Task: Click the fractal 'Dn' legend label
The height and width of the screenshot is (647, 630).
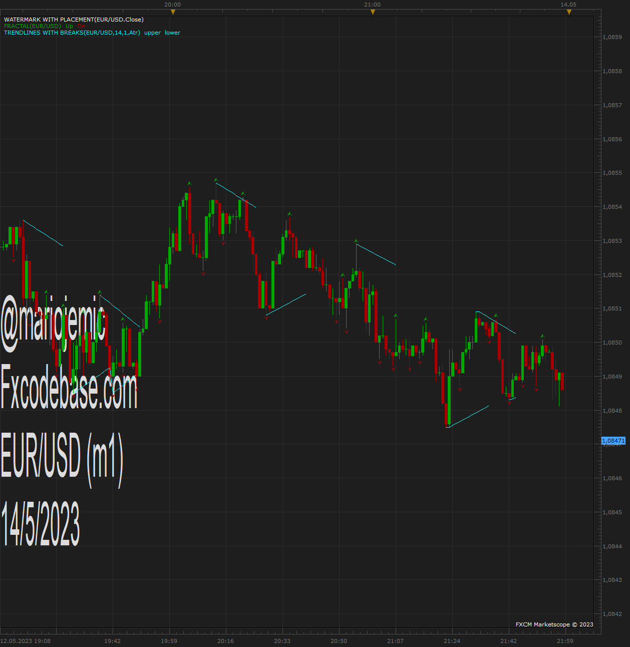Action: click(82, 26)
